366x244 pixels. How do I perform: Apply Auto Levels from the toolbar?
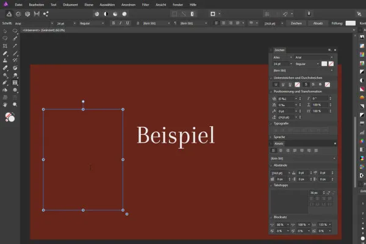pos(96,14)
